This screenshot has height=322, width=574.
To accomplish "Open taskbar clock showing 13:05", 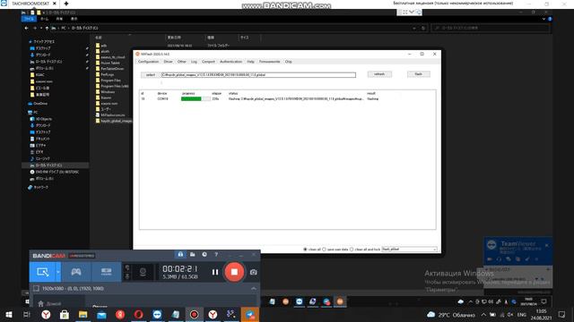I will 541,315.
